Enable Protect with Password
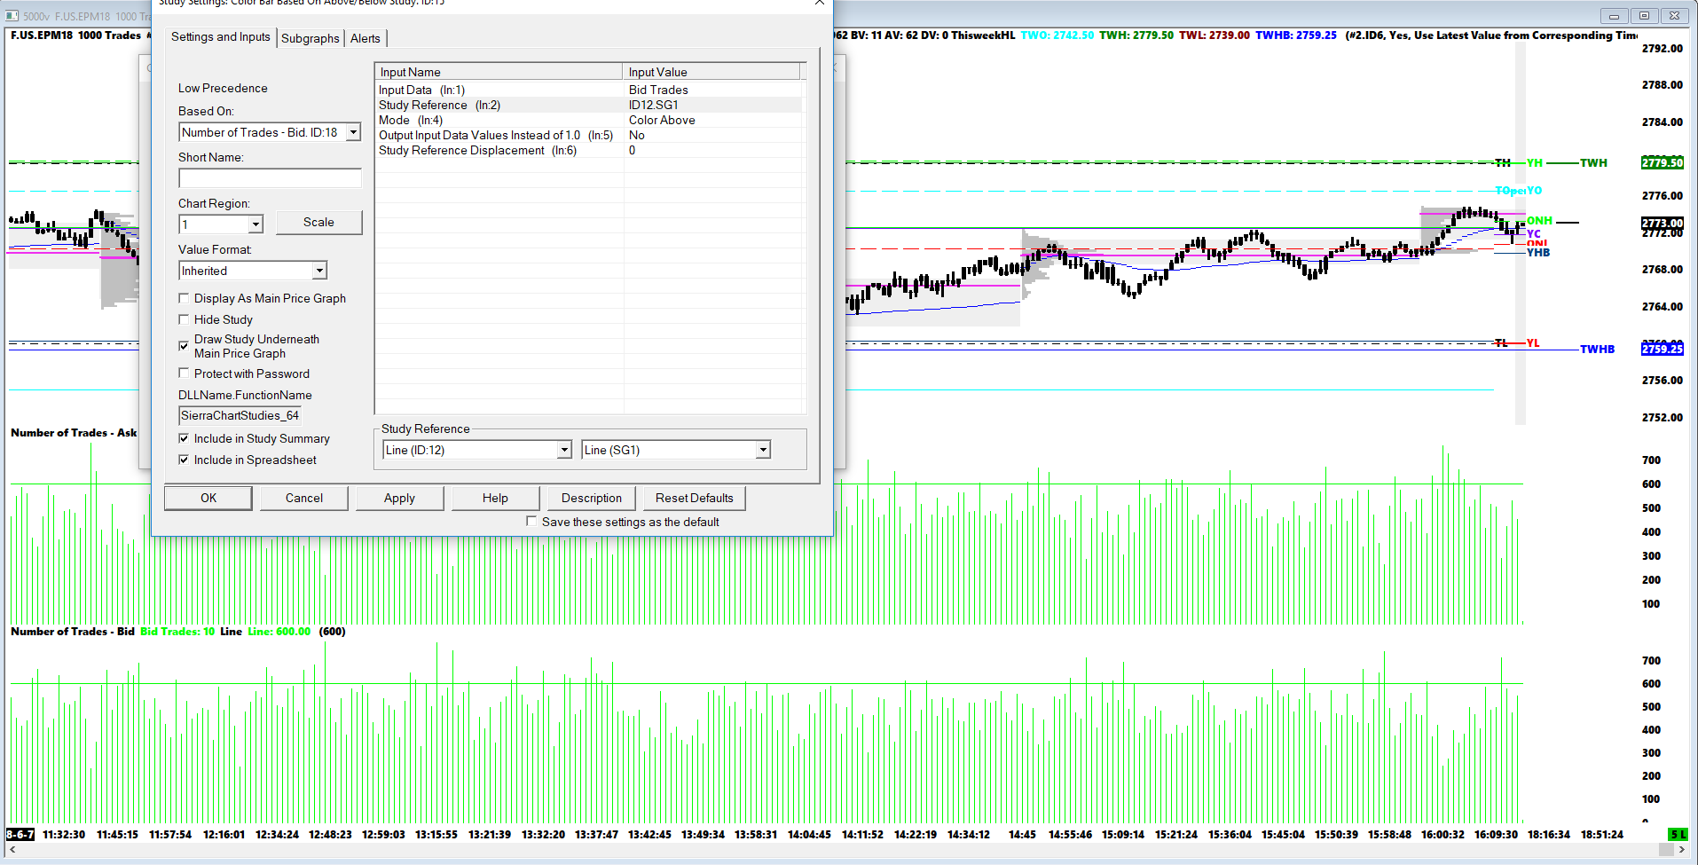The width and height of the screenshot is (1698, 865). tap(184, 374)
